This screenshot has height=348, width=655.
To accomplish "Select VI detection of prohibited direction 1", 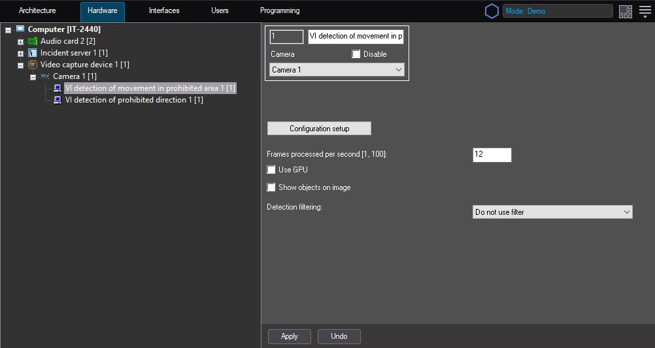I will 133,100.
